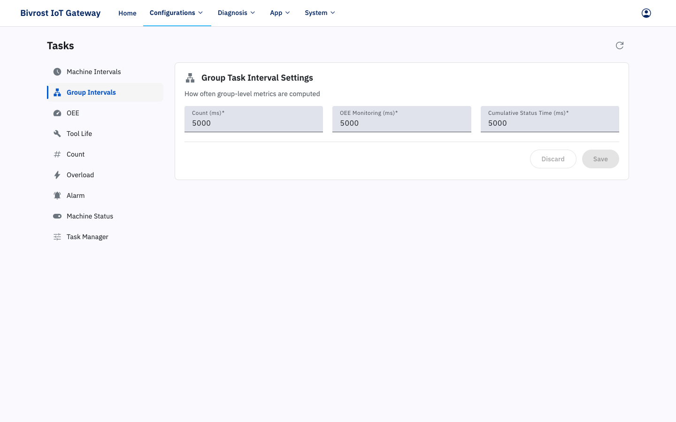
Task: Open the Tool Life section
Action: click(105, 134)
